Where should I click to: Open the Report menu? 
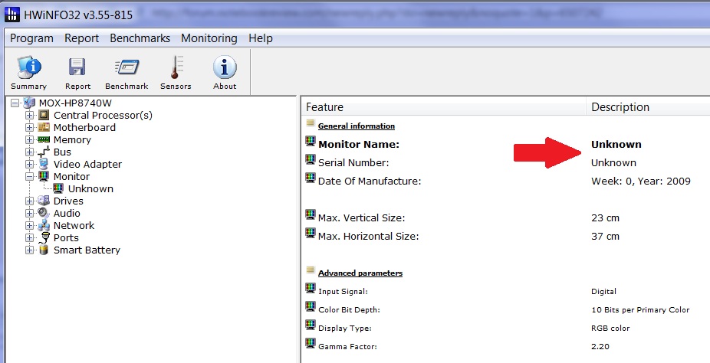click(81, 38)
